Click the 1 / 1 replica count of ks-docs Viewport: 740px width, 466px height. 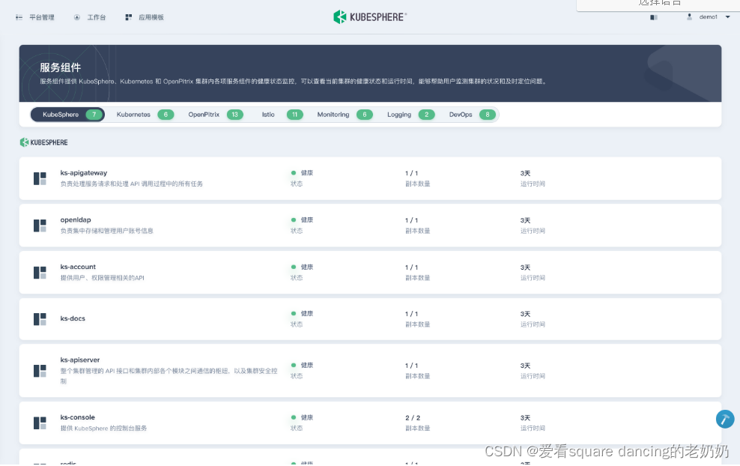coord(411,314)
